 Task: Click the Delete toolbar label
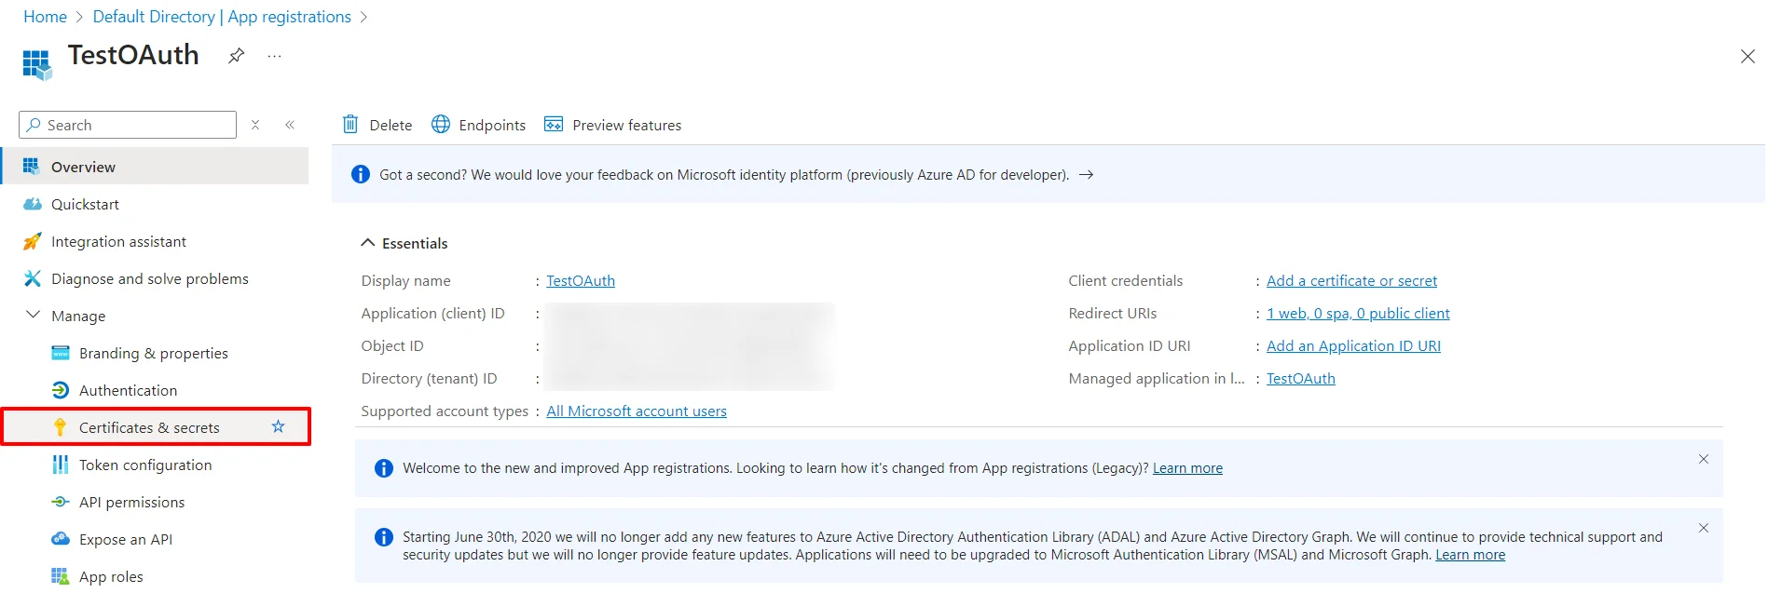(x=391, y=125)
